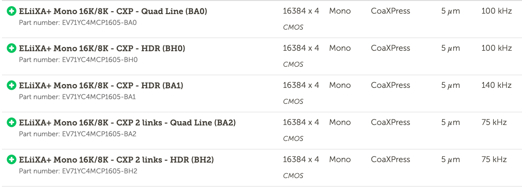Expand the HDR (BH0) green plus icon
The image size is (522, 187).
pos(12,49)
